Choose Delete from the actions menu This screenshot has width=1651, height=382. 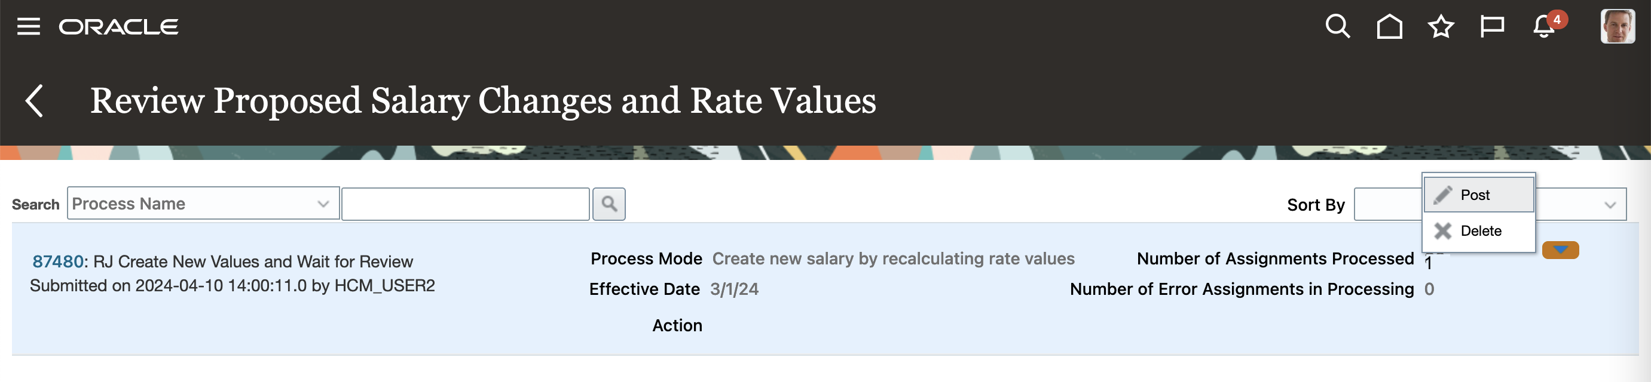1481,231
